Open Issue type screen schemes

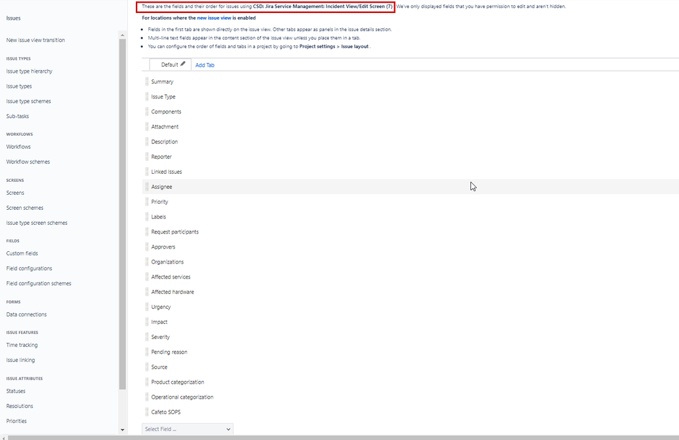coord(37,223)
